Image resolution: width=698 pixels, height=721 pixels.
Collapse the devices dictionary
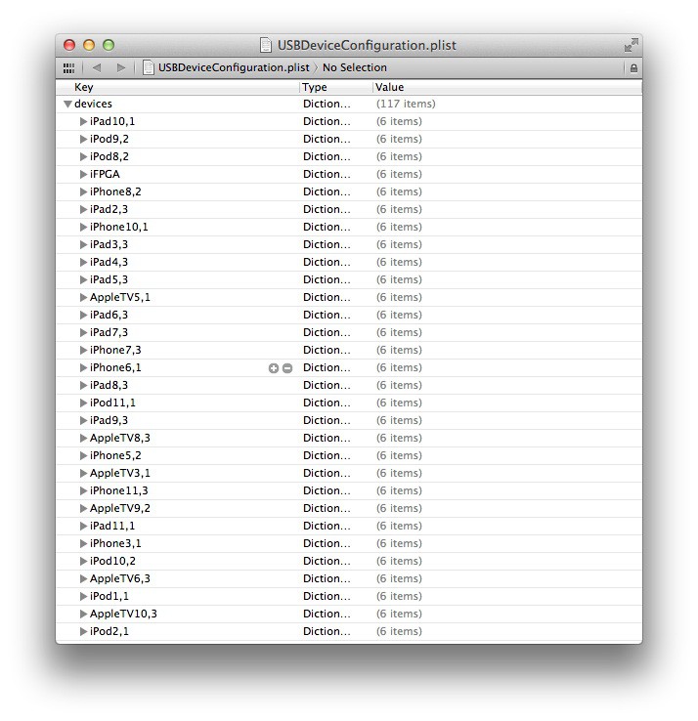(67, 104)
